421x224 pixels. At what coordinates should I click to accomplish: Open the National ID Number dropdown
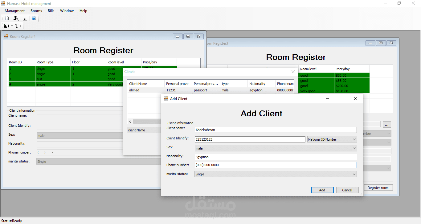coord(332,139)
